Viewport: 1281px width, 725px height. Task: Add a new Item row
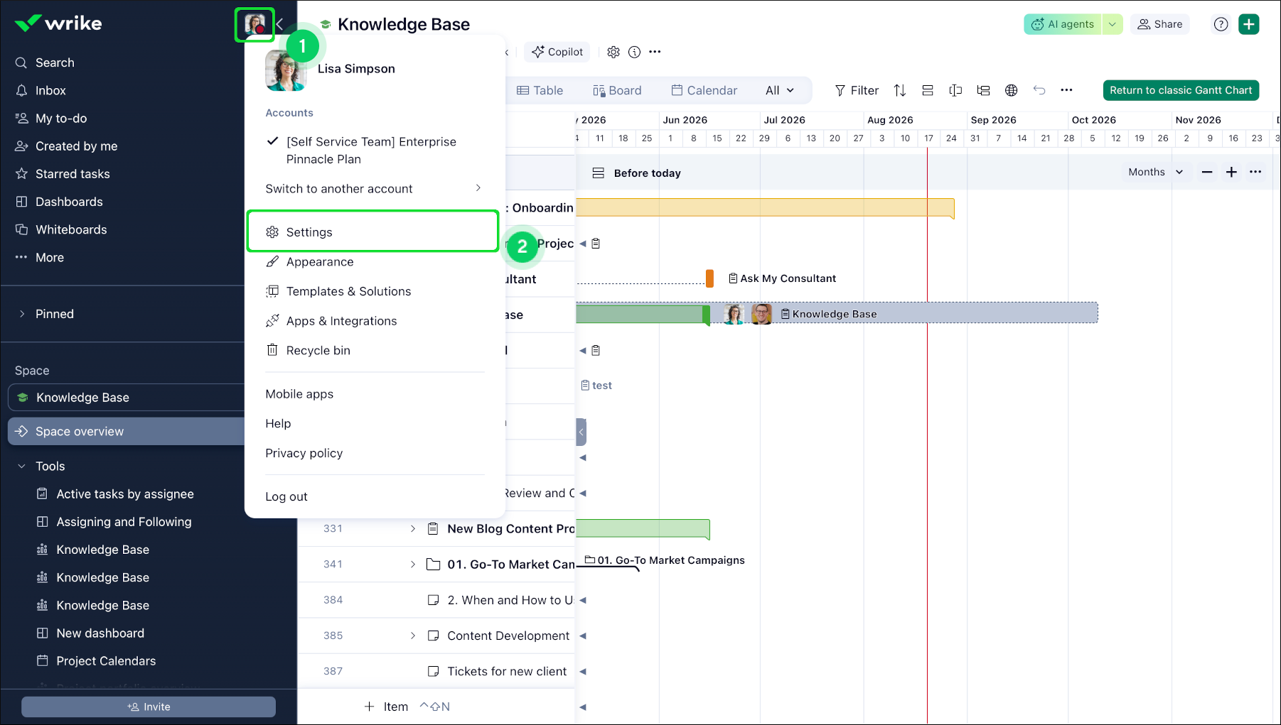click(386, 707)
